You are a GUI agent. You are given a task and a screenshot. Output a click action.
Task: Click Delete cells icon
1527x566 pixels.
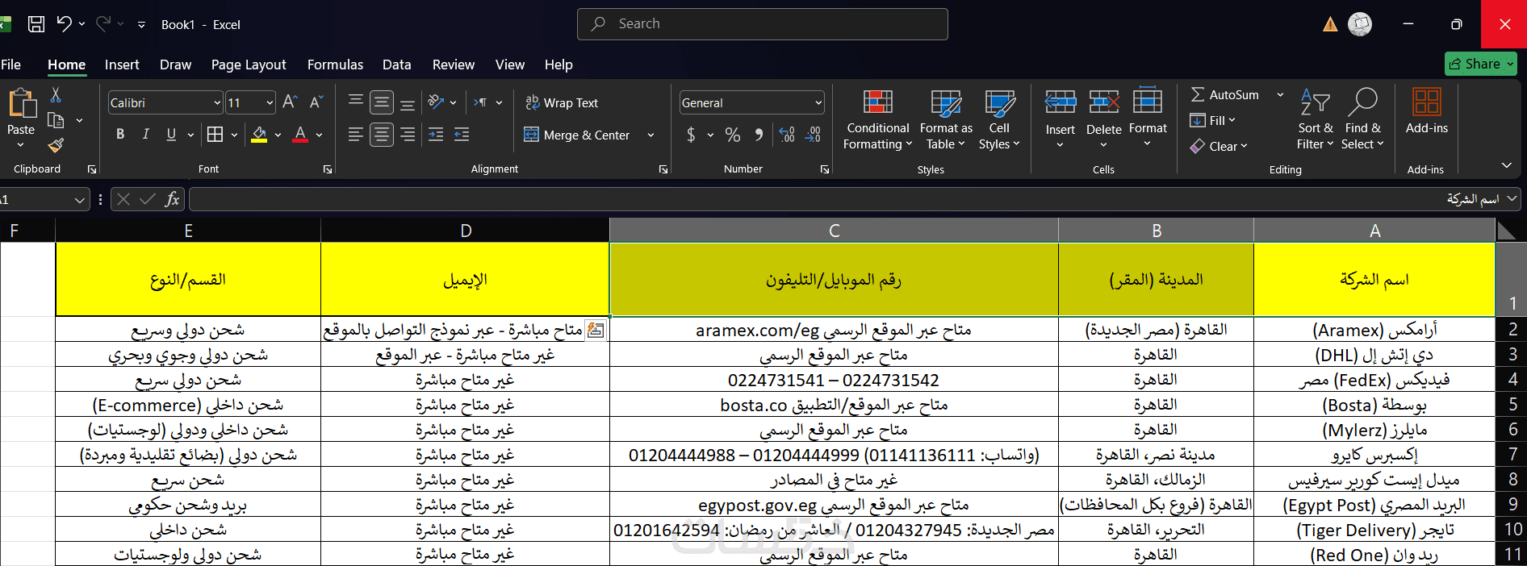(x=1103, y=102)
